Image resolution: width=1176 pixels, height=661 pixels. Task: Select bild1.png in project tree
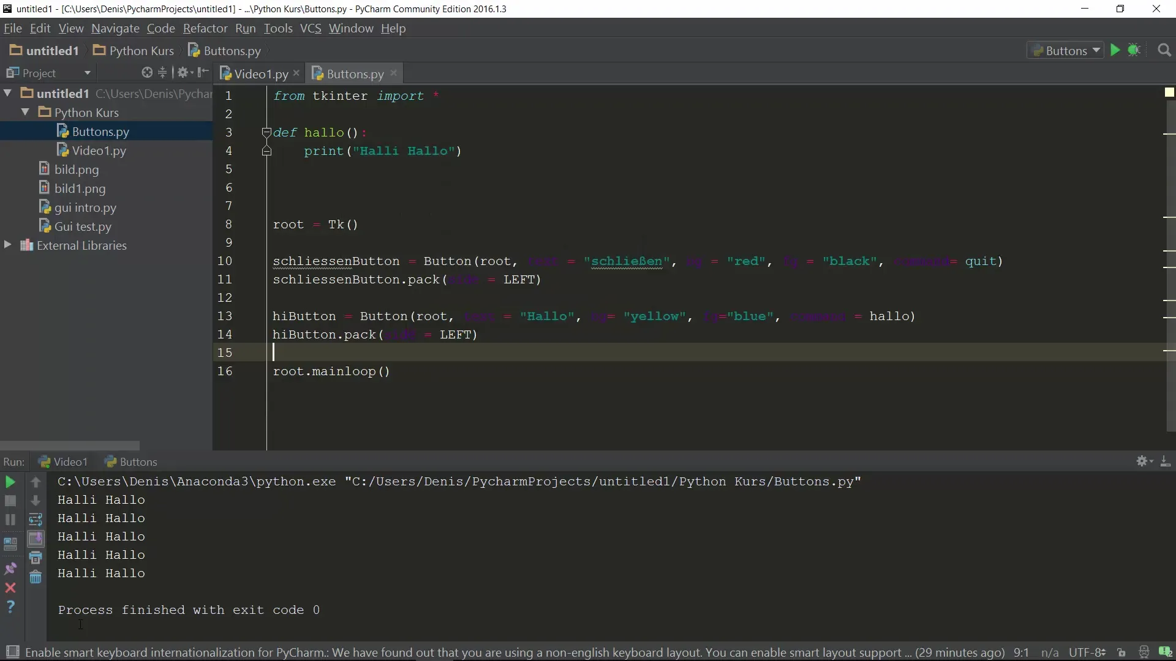72,189
